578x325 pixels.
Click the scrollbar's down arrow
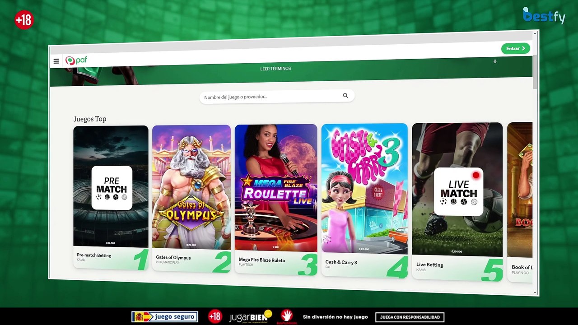pyautogui.click(x=536, y=292)
